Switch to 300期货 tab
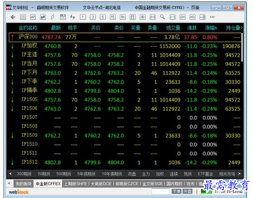This screenshot has height=198, width=253. 24,174
